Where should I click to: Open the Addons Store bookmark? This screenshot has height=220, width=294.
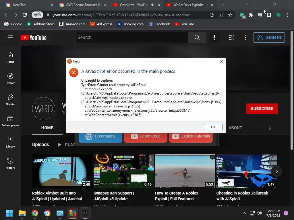tap(40, 24)
